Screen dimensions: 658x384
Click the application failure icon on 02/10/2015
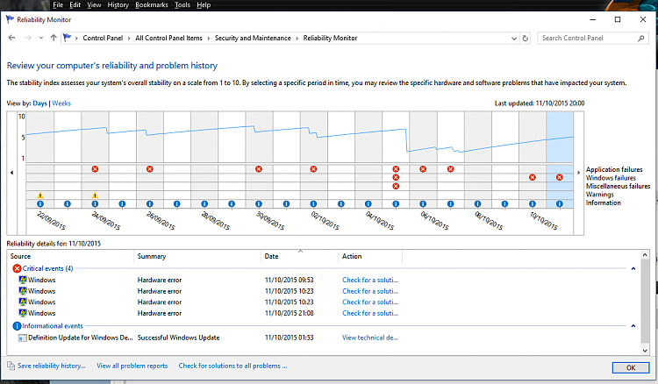pos(313,169)
